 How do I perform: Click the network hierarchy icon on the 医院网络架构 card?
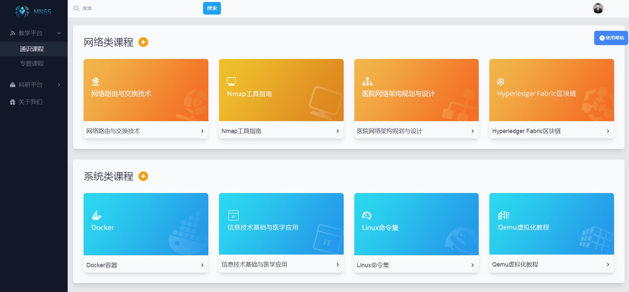click(x=367, y=81)
